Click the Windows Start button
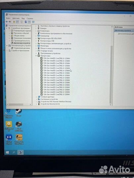The height and width of the screenshot is (178, 134). [x=7, y=152]
